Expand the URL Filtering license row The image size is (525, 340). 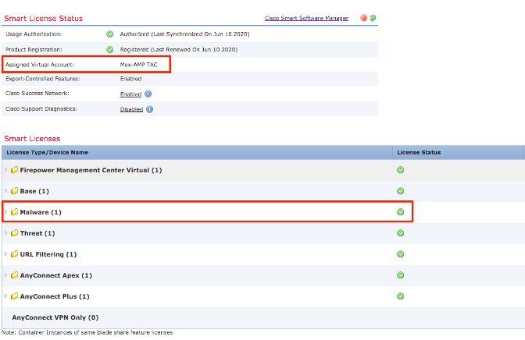pyautogui.click(x=5, y=254)
